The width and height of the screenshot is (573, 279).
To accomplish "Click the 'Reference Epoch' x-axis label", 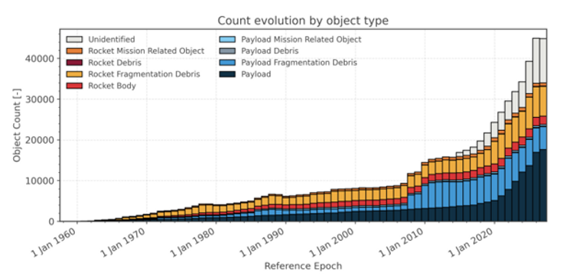I will coord(303,266).
